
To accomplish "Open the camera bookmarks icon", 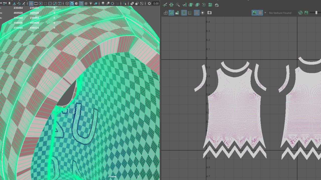I will (9, 3).
